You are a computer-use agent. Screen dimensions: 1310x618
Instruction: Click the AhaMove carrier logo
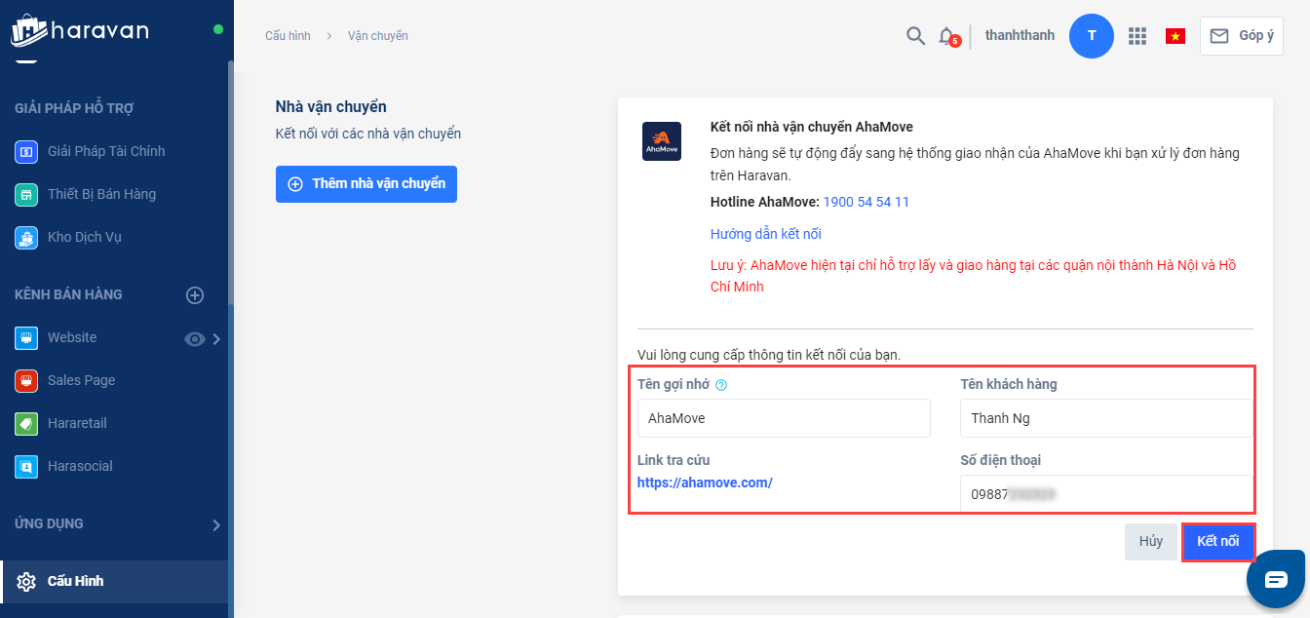point(662,140)
